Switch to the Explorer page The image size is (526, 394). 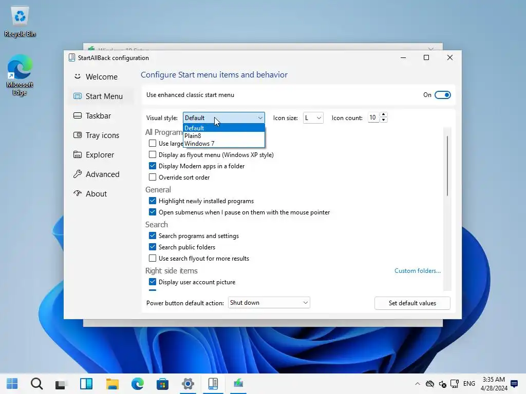coord(100,155)
